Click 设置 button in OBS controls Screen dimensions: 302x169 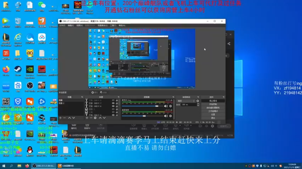point(213,115)
